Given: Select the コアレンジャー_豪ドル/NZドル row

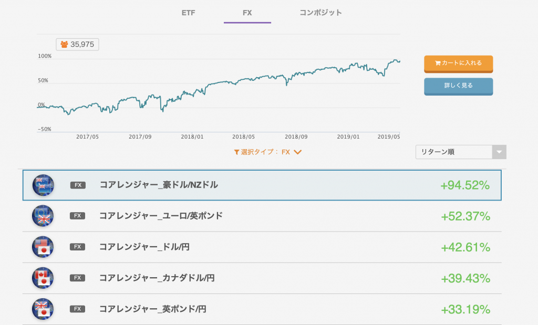Looking at the screenshot, I should (x=262, y=185).
